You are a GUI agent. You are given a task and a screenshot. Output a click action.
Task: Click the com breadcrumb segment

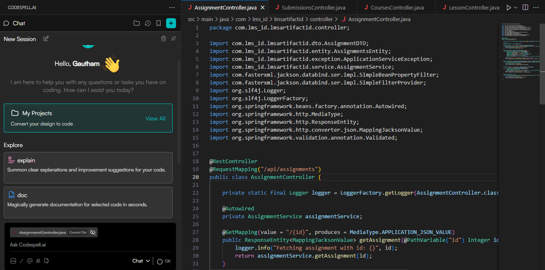click(241, 19)
